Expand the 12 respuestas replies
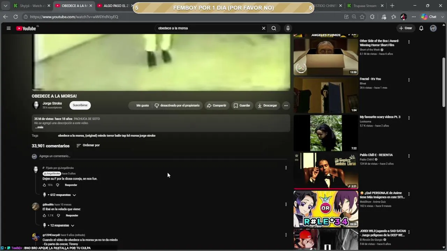Viewport: 447px width, 251px height. pyautogui.click(x=59, y=225)
